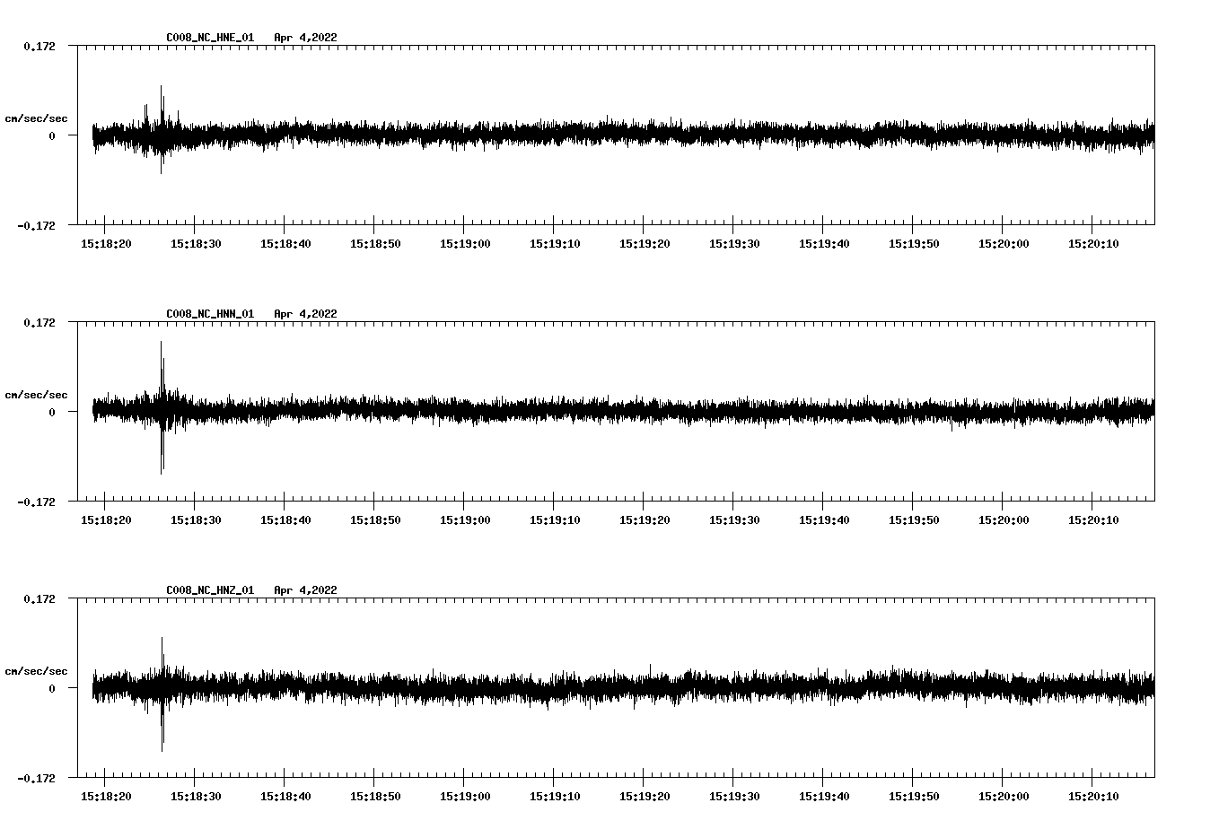The height and width of the screenshot is (829, 1219).
Task: Click the C008_NC_HNZ_01 channel title
Action: point(210,590)
